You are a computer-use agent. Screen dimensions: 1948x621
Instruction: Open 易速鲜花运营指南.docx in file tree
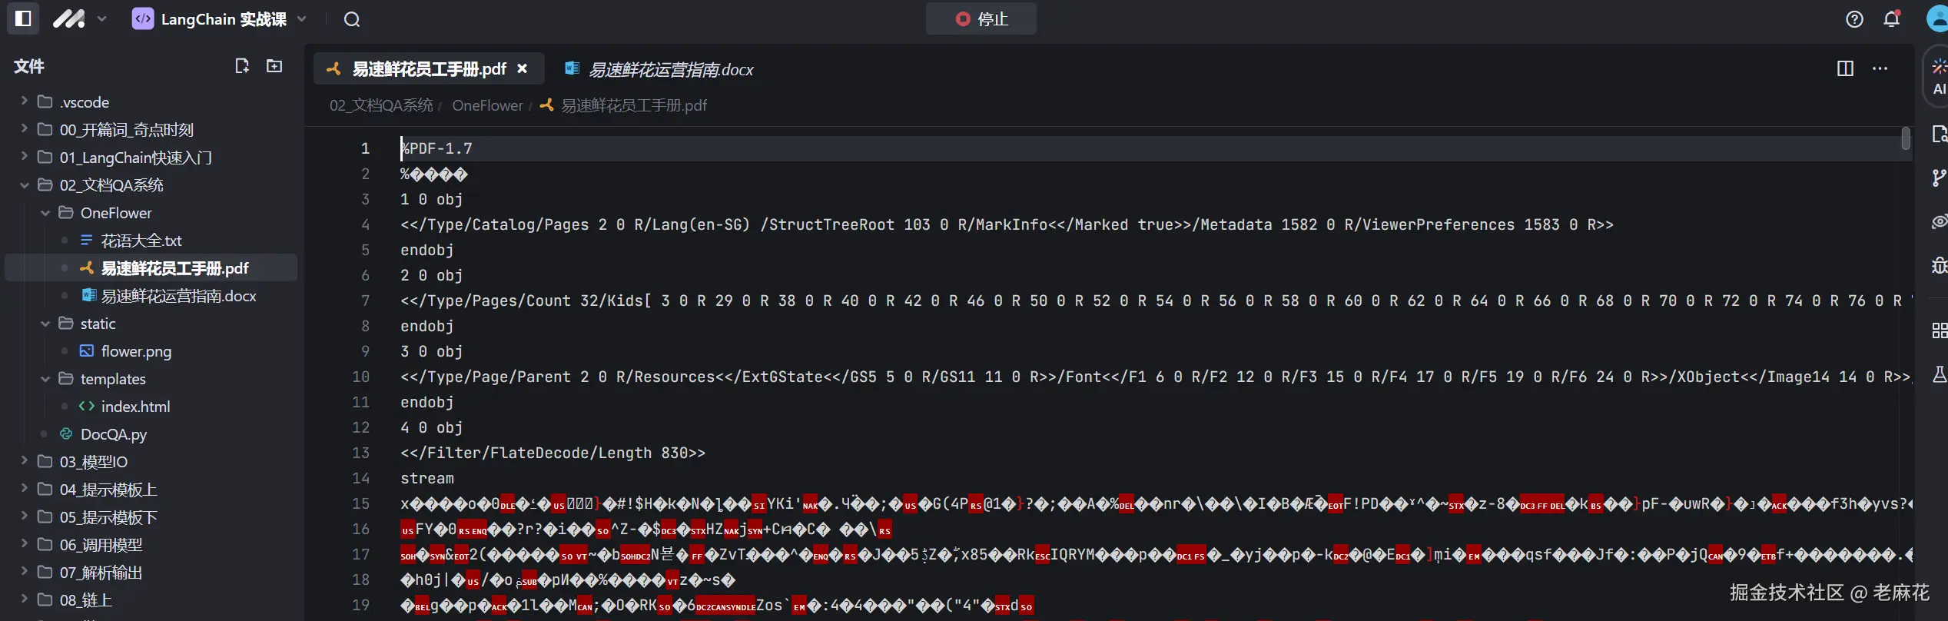click(178, 296)
